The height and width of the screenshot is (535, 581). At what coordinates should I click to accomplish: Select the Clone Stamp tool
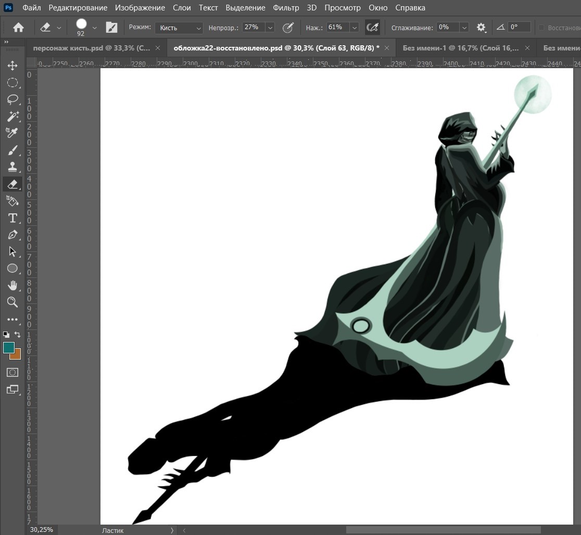(x=12, y=167)
